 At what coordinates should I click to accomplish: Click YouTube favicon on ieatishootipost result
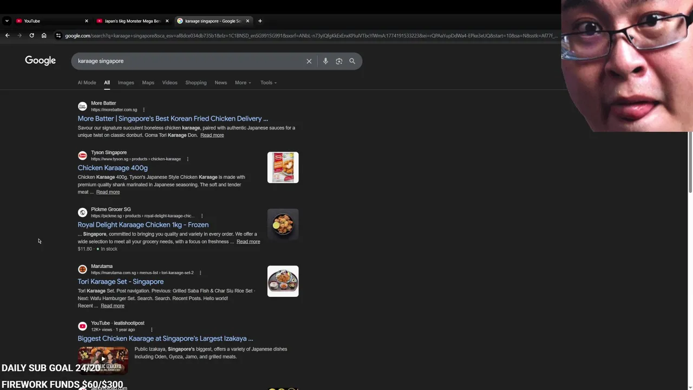(82, 326)
